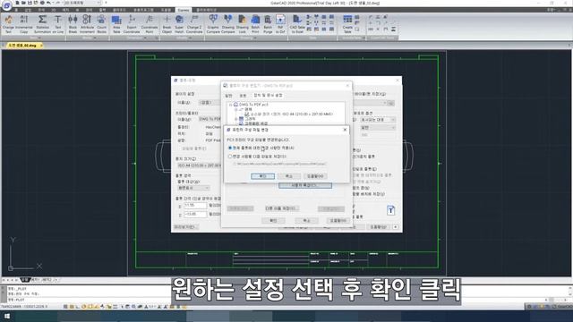The image size is (573, 322).
Task: Open the Statistic Summation tool
Action: (42, 24)
